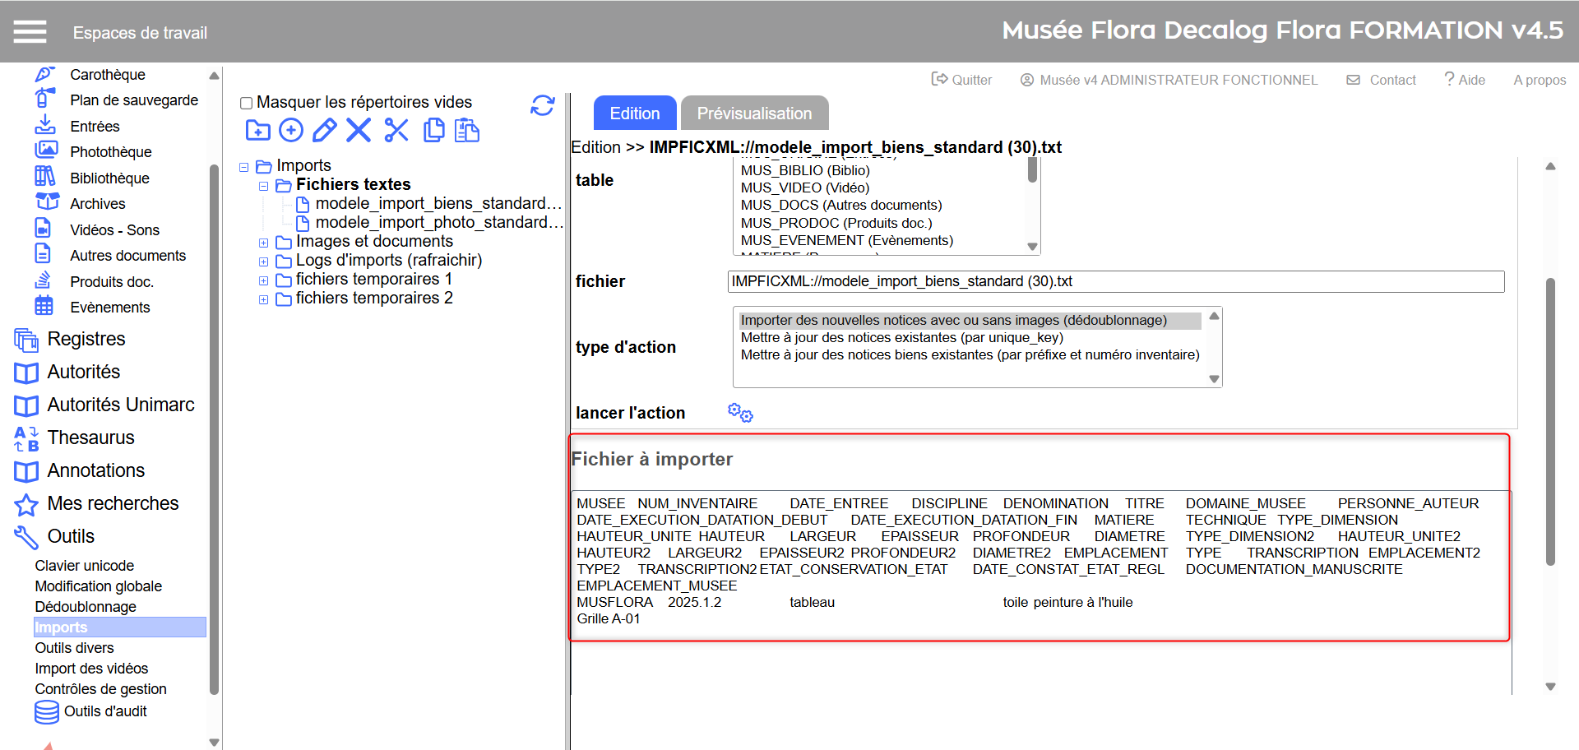Click the delete X icon in file toolbar

tap(359, 131)
